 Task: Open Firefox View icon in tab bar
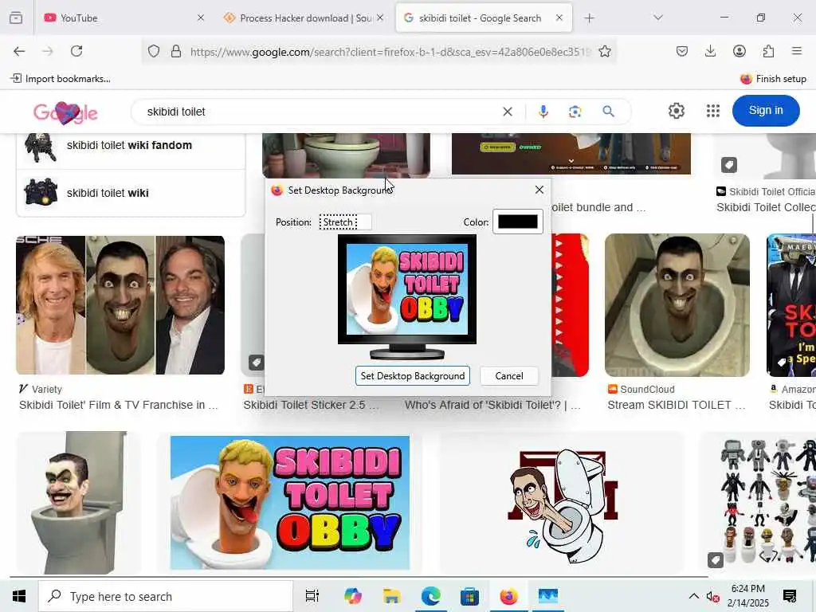coord(16,18)
